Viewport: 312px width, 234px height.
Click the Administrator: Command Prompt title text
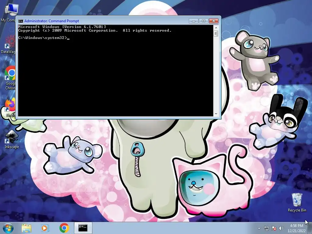click(51, 21)
